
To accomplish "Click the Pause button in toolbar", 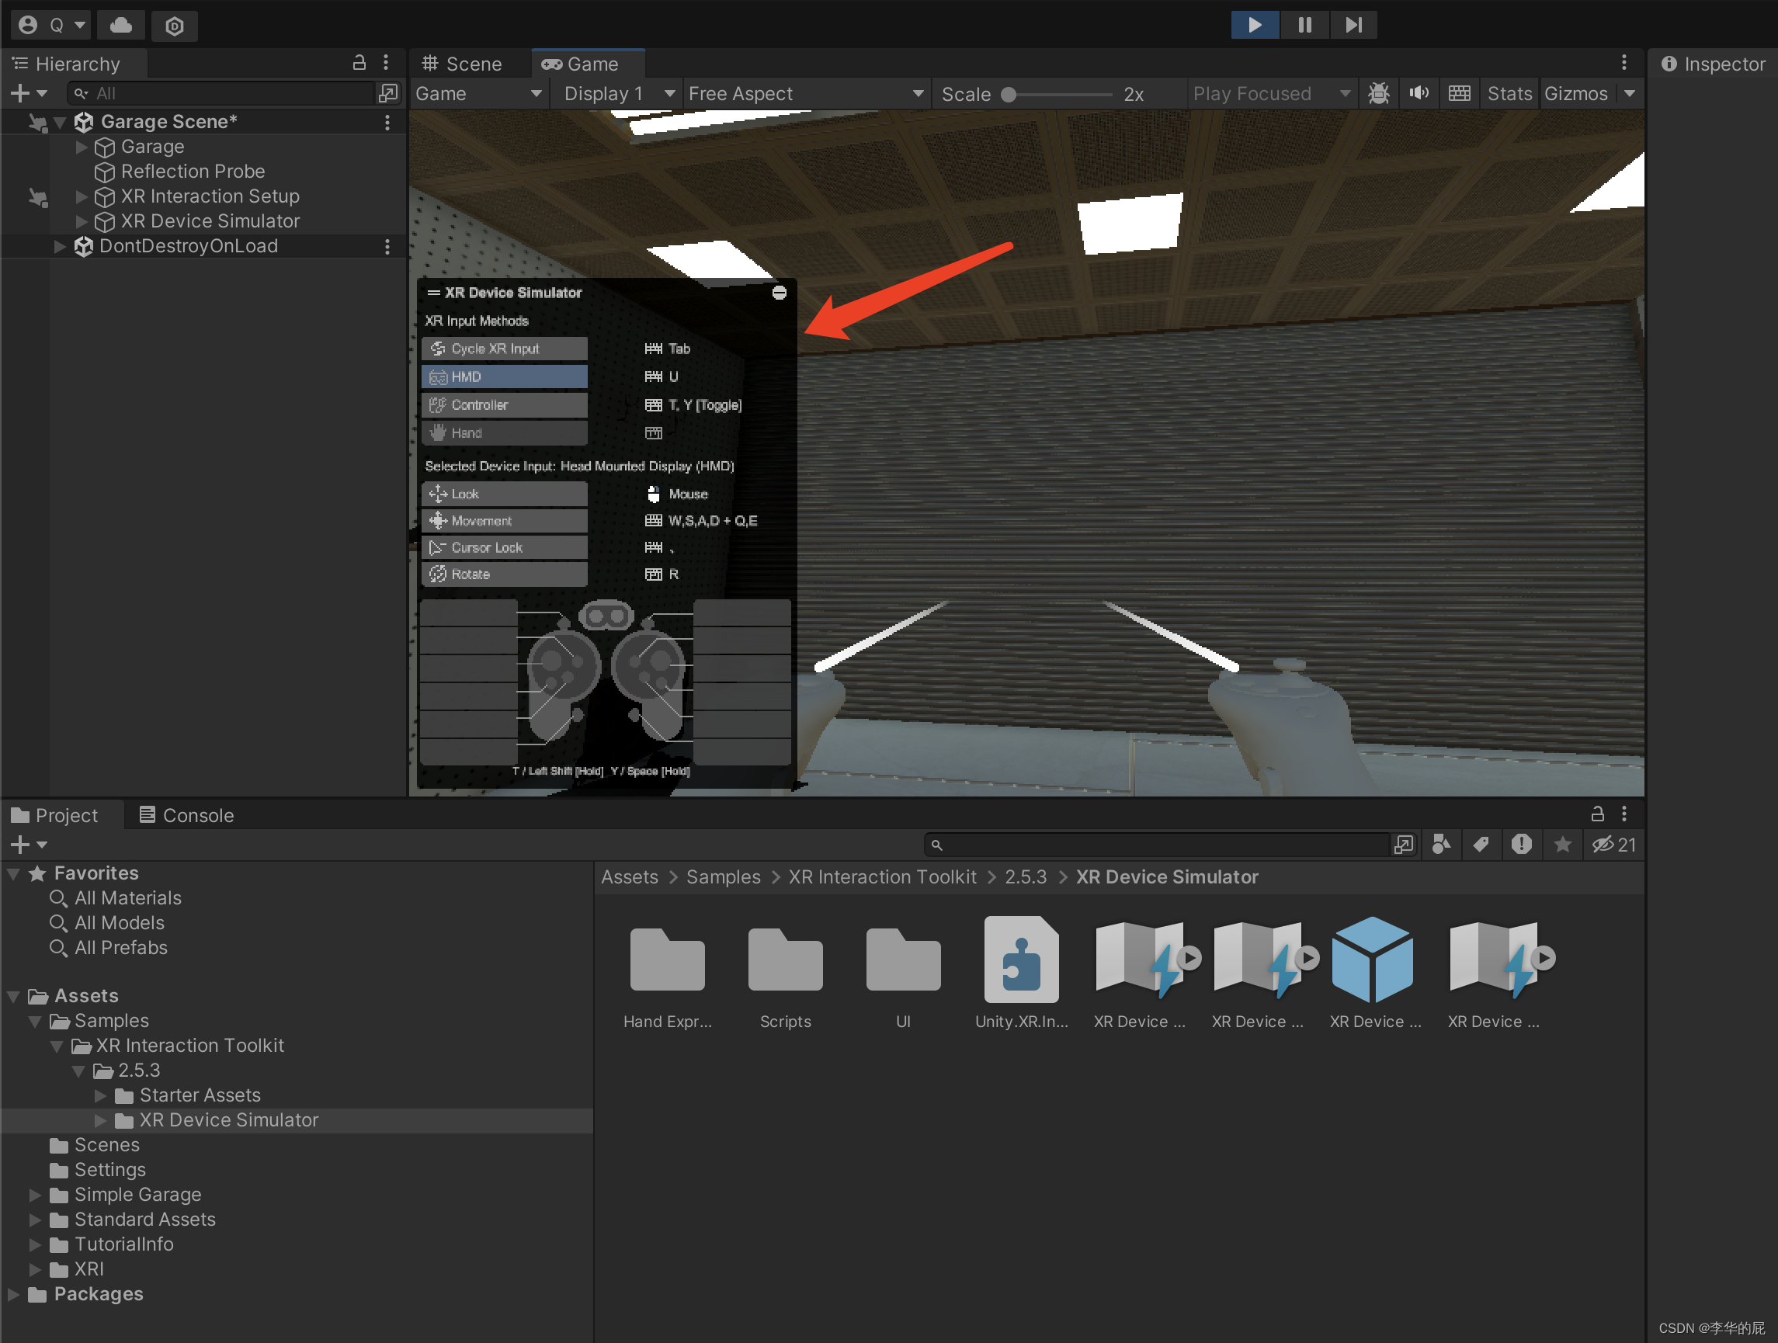I will pos(1305,23).
